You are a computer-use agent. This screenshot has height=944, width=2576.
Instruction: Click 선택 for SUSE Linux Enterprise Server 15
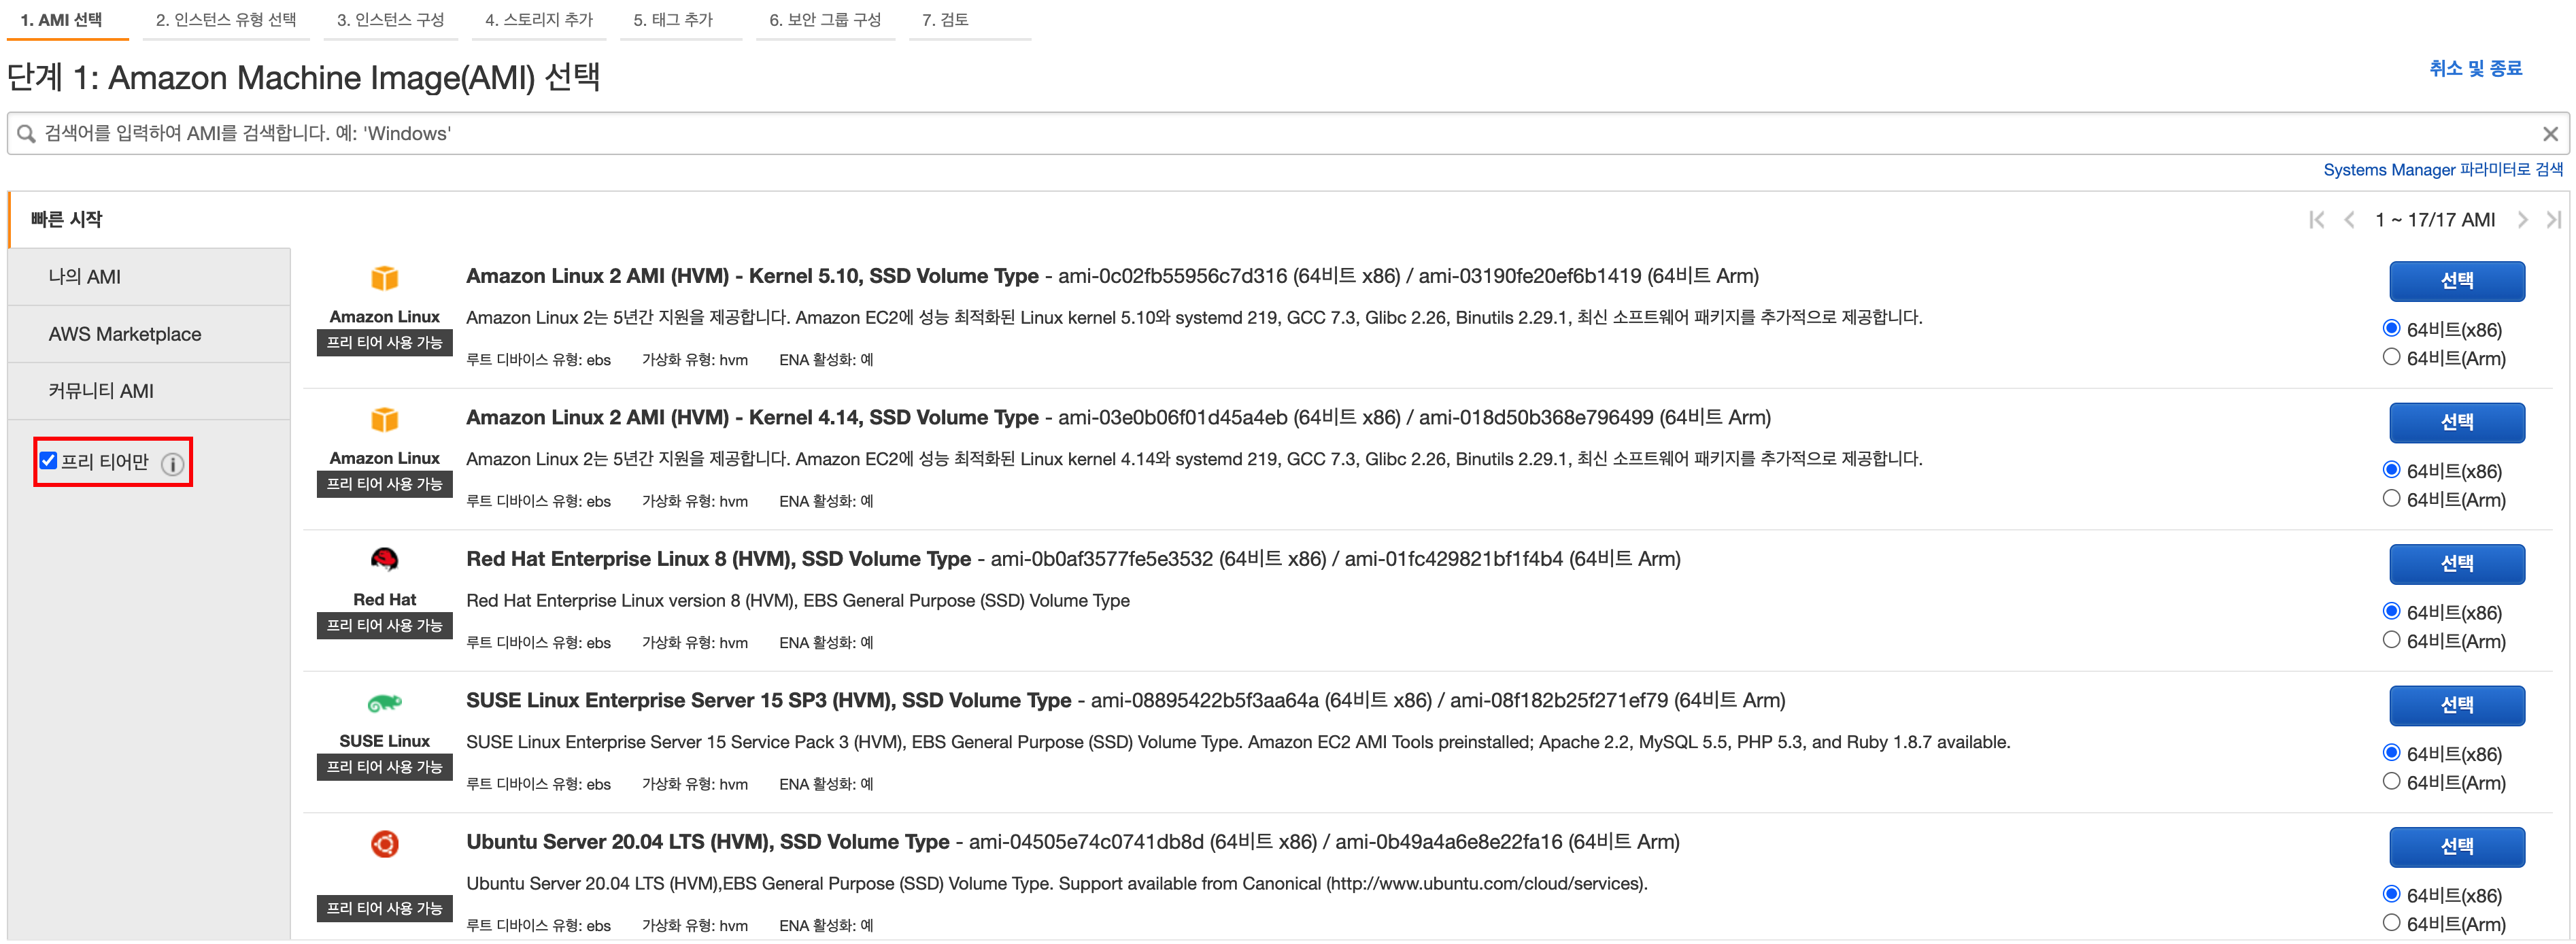[2457, 706]
